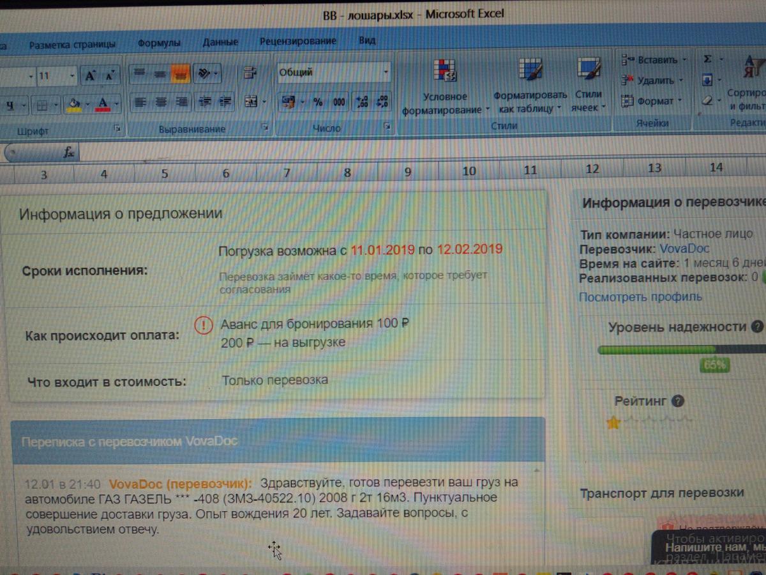Switch to the Данные tab
The width and height of the screenshot is (766, 575).
[x=220, y=42]
